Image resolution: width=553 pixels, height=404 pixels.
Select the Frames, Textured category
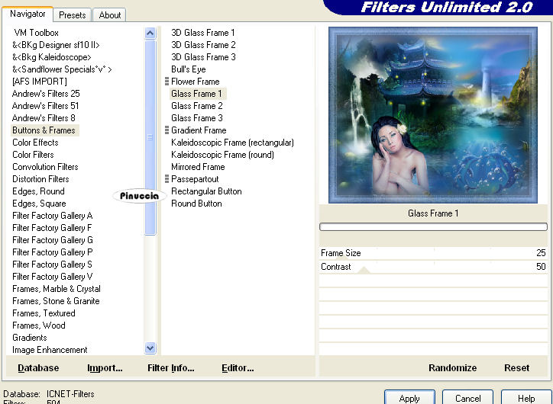[x=44, y=313]
